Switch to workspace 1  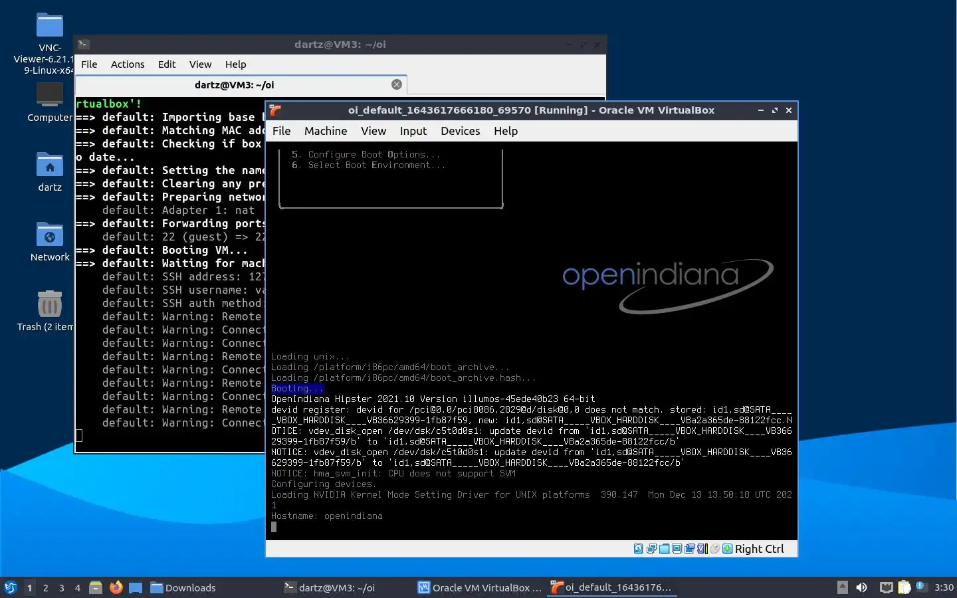tap(29, 587)
